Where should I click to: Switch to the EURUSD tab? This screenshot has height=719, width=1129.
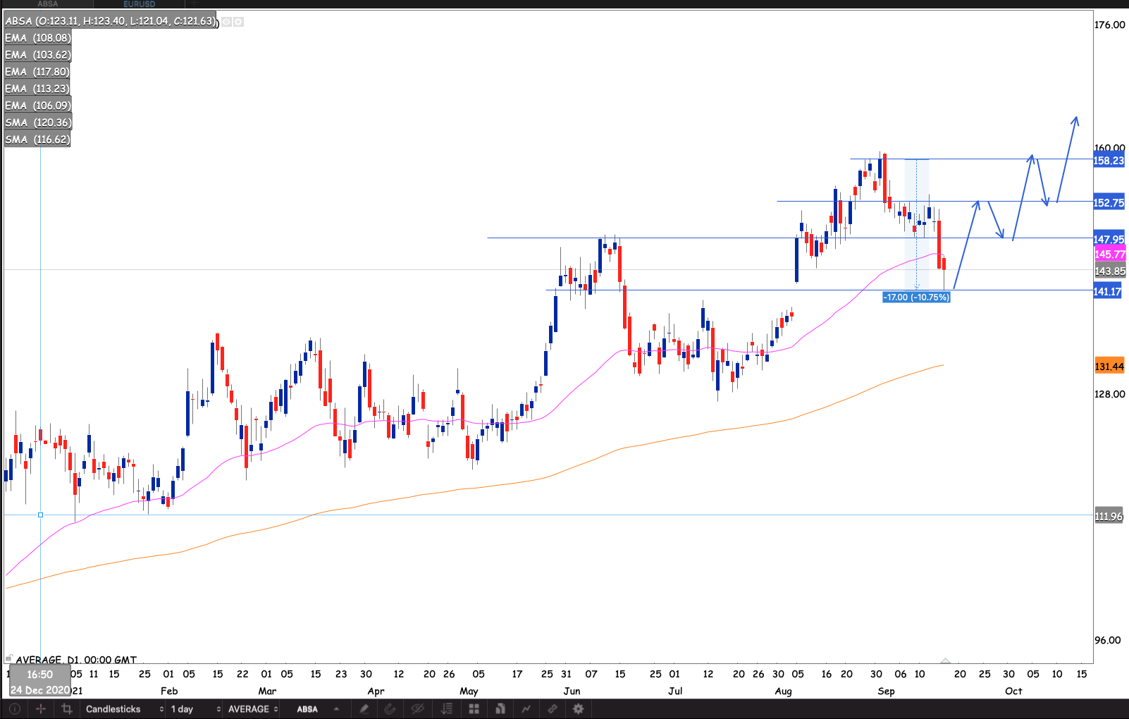click(x=139, y=4)
